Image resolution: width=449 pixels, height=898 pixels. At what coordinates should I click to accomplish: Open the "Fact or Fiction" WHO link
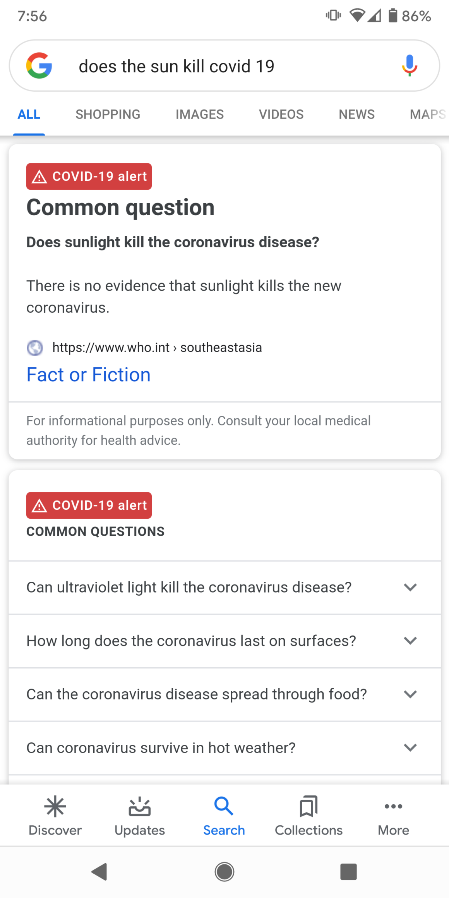pos(89,375)
